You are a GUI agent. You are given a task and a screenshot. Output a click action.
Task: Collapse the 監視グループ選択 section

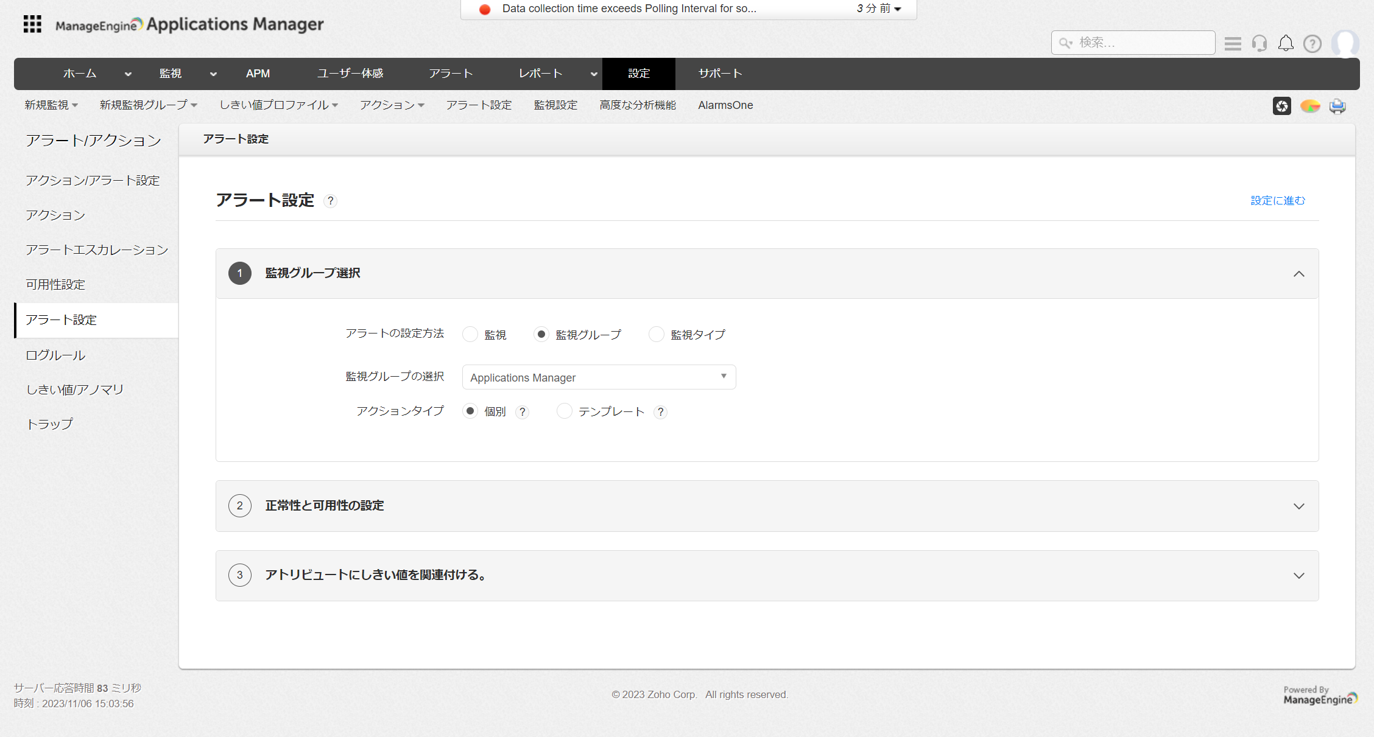pos(1298,274)
